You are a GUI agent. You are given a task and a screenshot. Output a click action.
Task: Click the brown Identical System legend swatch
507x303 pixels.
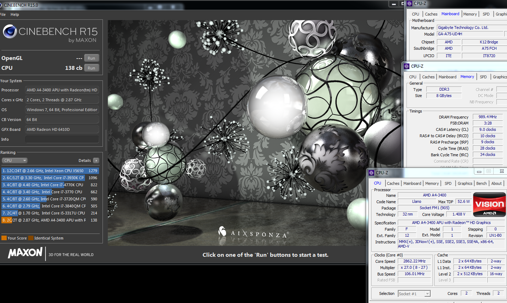point(31,238)
